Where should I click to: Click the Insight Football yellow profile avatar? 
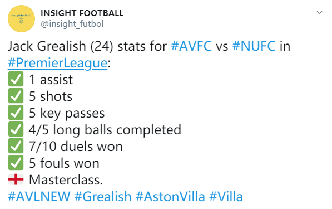[21, 19]
